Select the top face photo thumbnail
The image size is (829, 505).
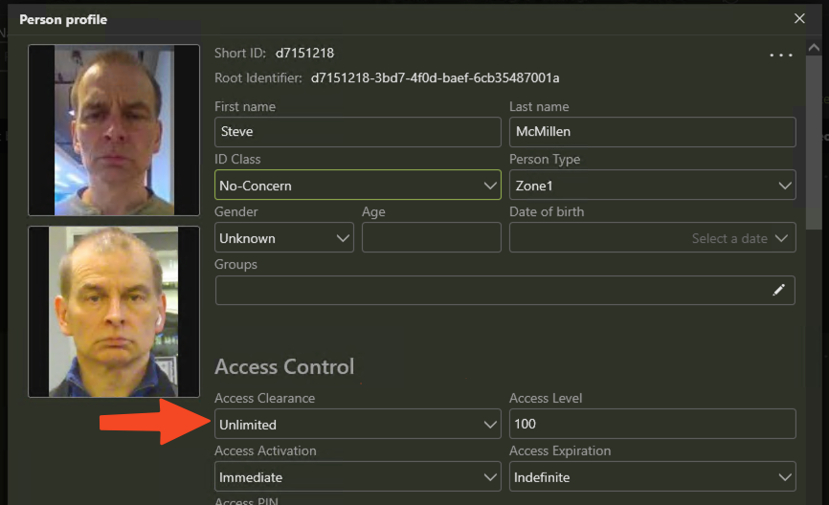coord(114,130)
